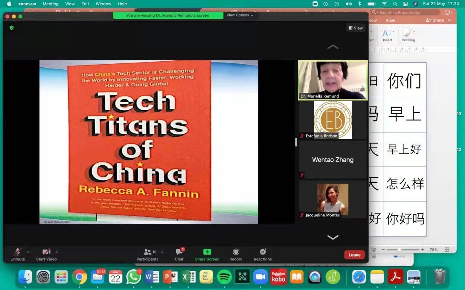Screen dimensions: 465x290
Task: Open the Participants panel
Action: click(147, 254)
